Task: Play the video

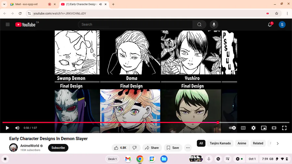Action: (x=7, y=128)
